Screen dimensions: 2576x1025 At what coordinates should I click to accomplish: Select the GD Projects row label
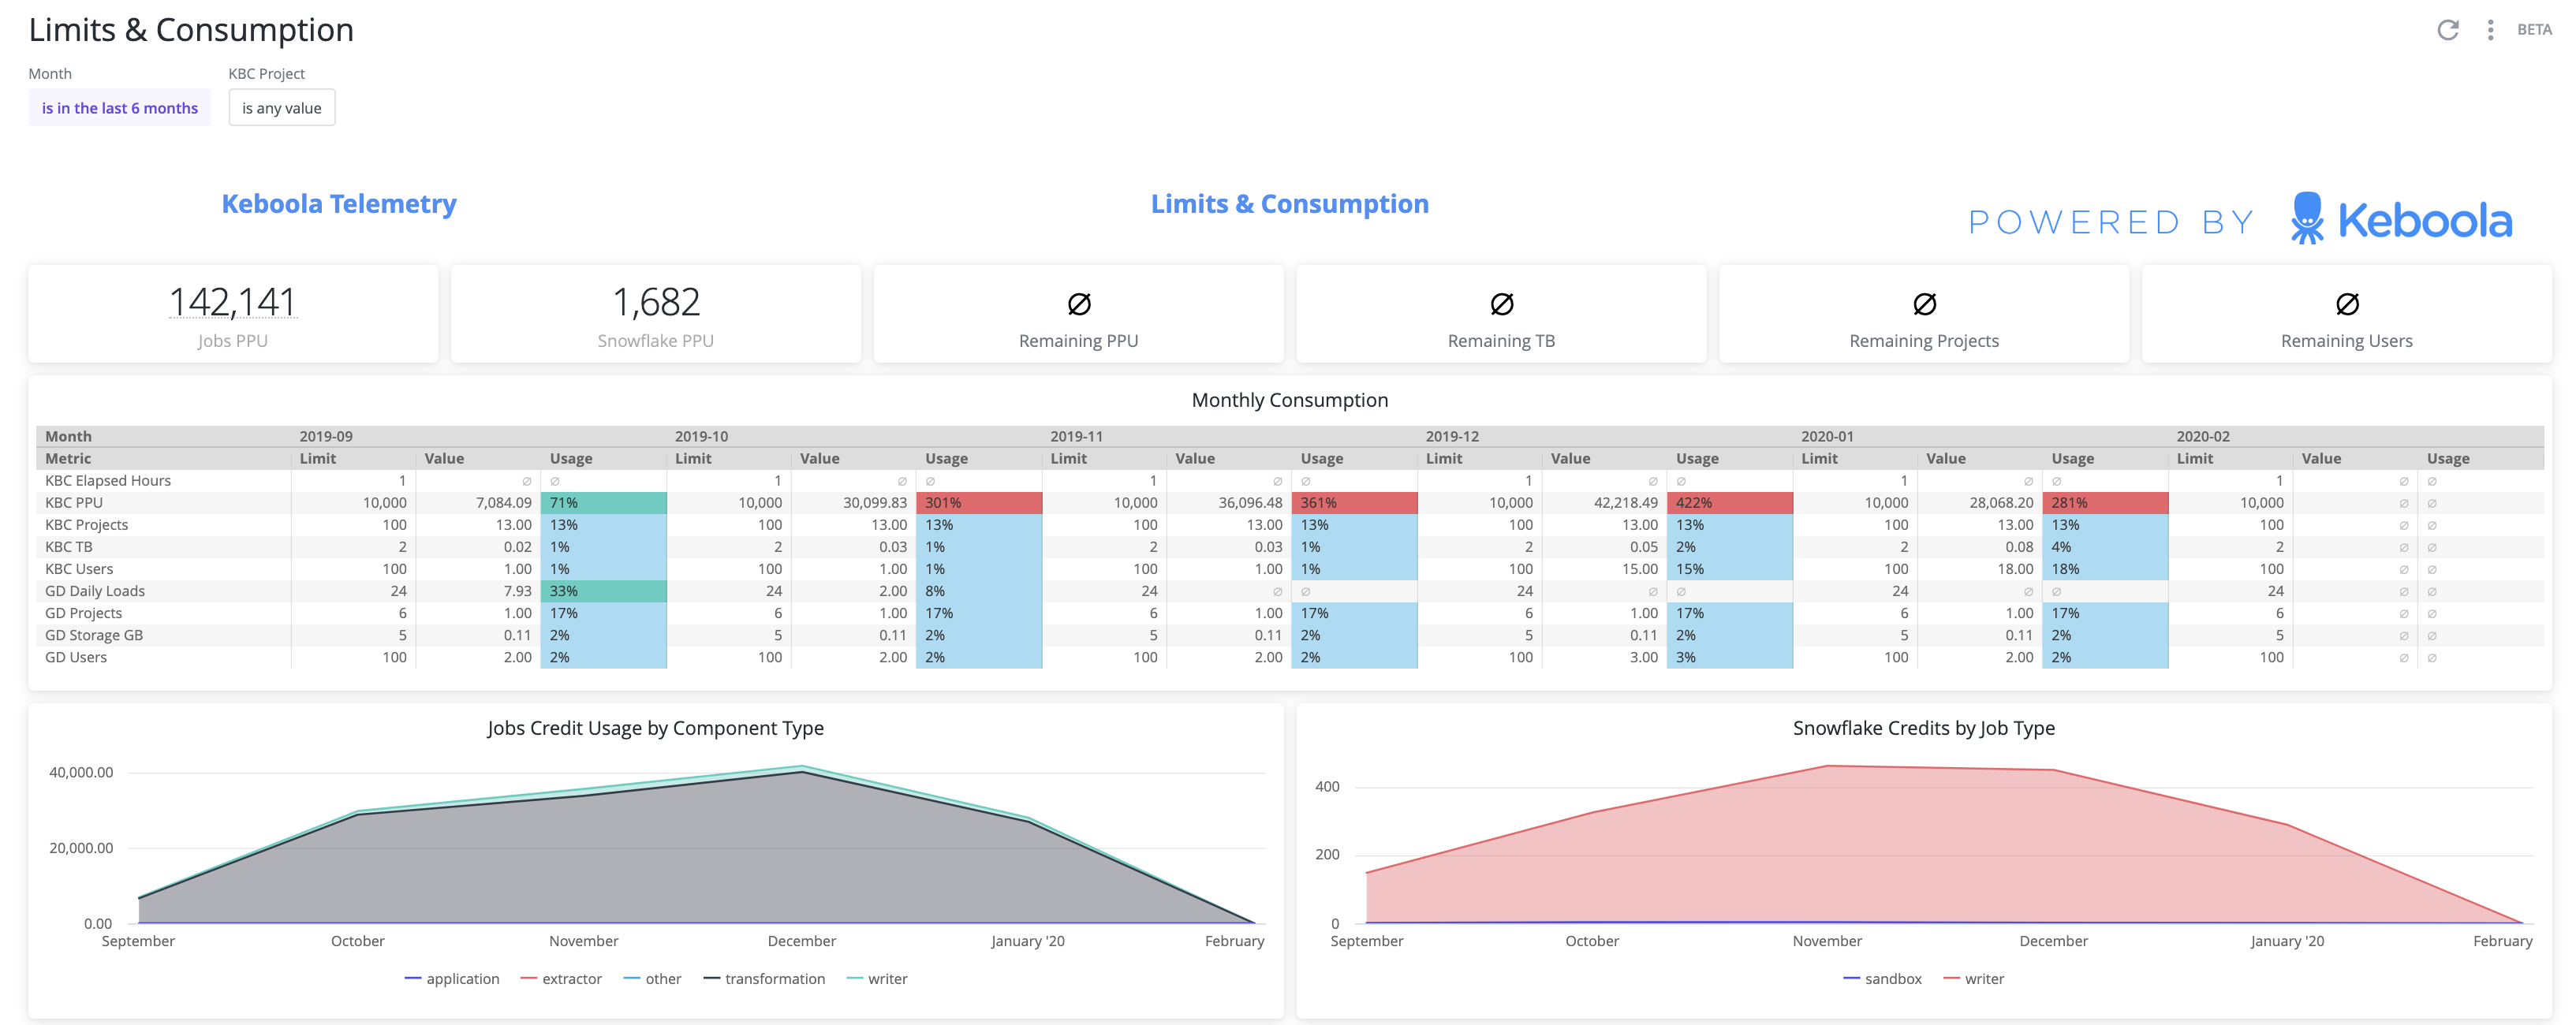pos(84,613)
